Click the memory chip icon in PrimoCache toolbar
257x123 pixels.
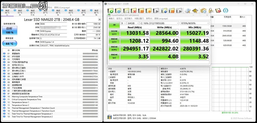pos(195,11)
